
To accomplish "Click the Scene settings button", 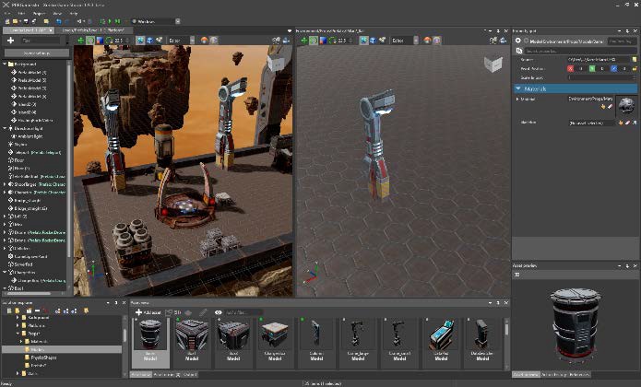I will point(35,53).
